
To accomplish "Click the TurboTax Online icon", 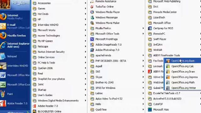I will [x=92, y=7].
